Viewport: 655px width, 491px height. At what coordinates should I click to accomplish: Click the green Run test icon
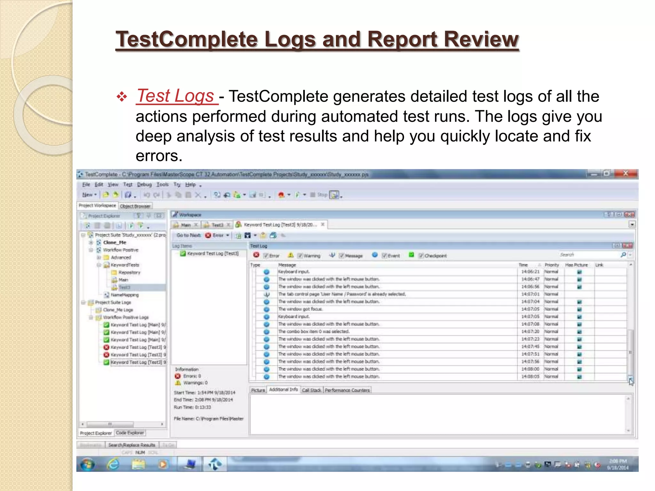point(297,195)
